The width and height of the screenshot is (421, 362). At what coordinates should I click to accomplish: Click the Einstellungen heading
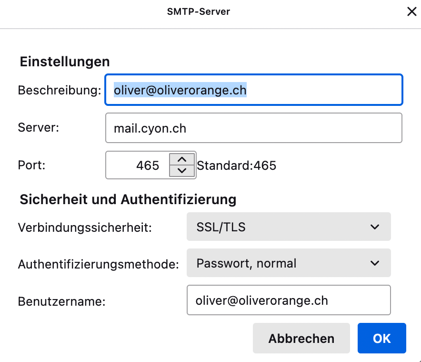pyautogui.click(x=65, y=62)
